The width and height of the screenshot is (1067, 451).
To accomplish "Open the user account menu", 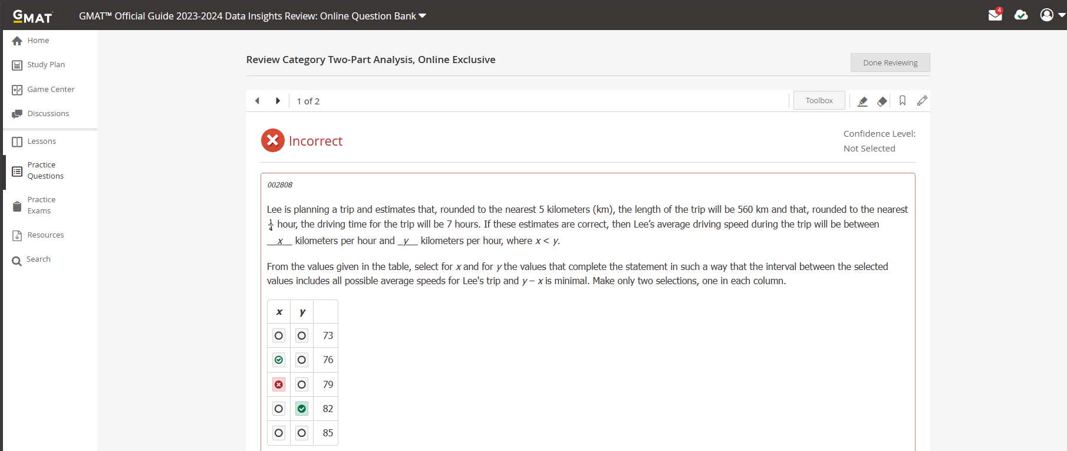I will [x=1052, y=15].
